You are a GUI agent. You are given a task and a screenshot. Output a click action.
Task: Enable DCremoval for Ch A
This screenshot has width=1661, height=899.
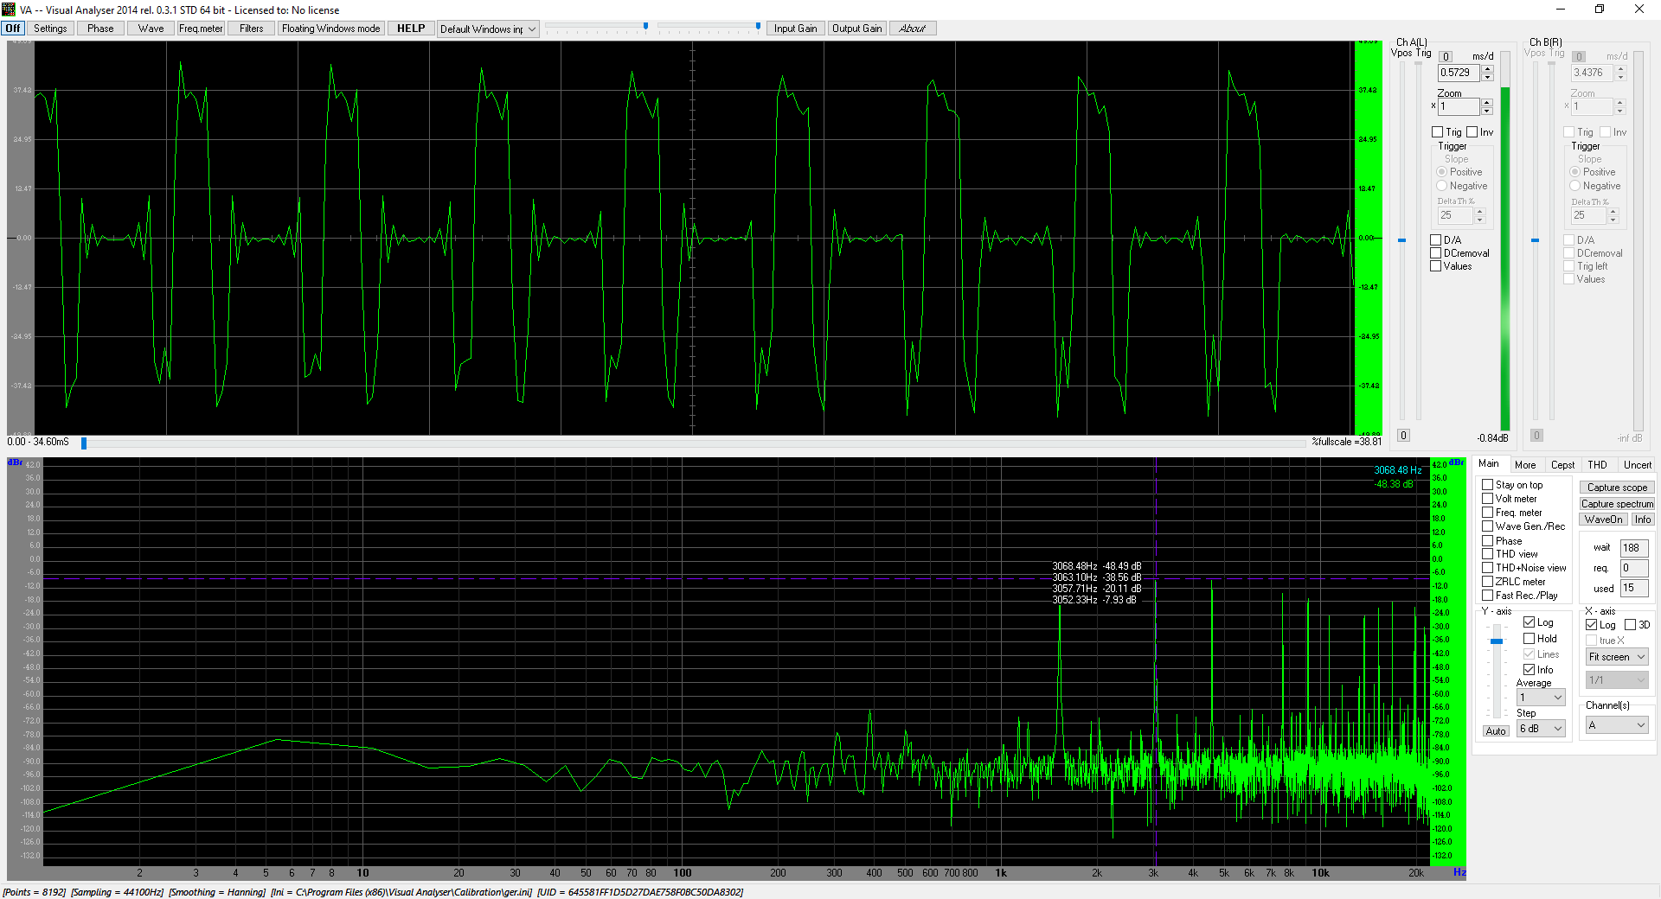point(1436,253)
